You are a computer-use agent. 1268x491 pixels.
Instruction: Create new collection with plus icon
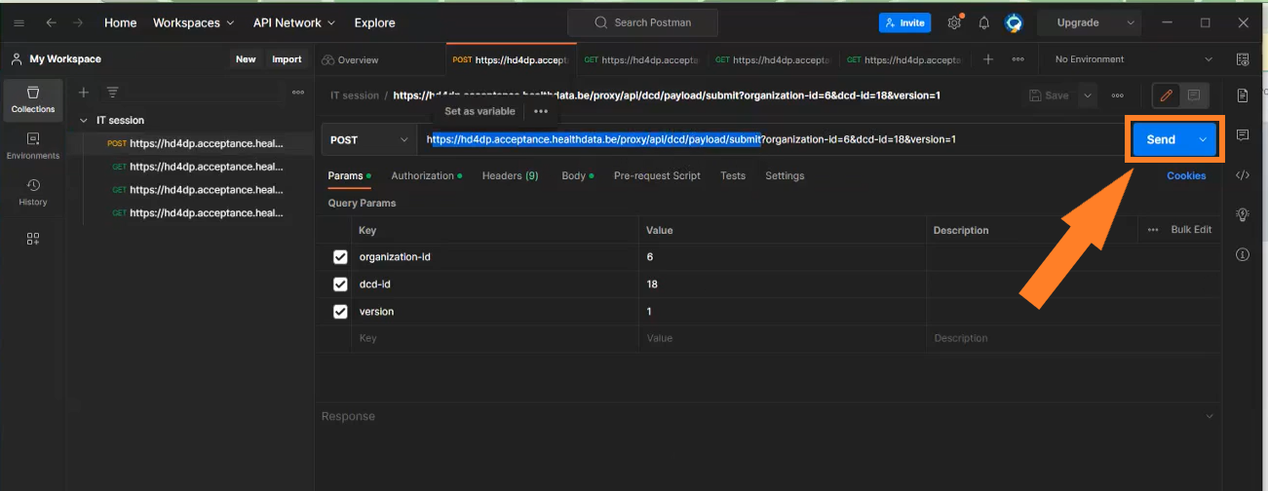click(x=84, y=93)
